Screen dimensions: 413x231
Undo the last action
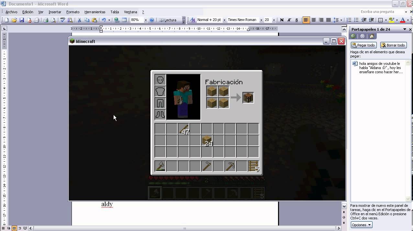pos(104,20)
